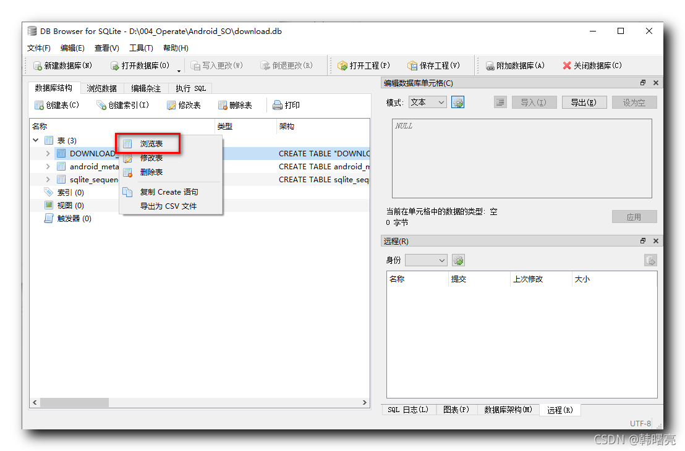
Task: Choose Copy Create statement (复制 Create 语句)
Action: tap(171, 192)
